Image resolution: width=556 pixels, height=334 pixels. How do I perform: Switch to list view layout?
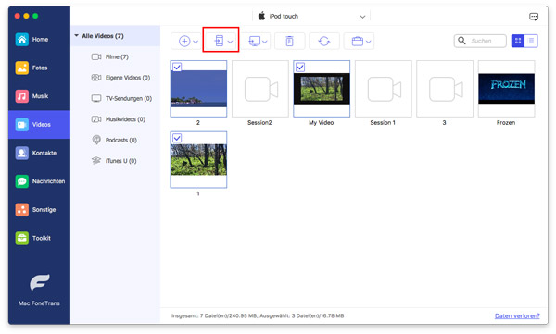(531, 41)
